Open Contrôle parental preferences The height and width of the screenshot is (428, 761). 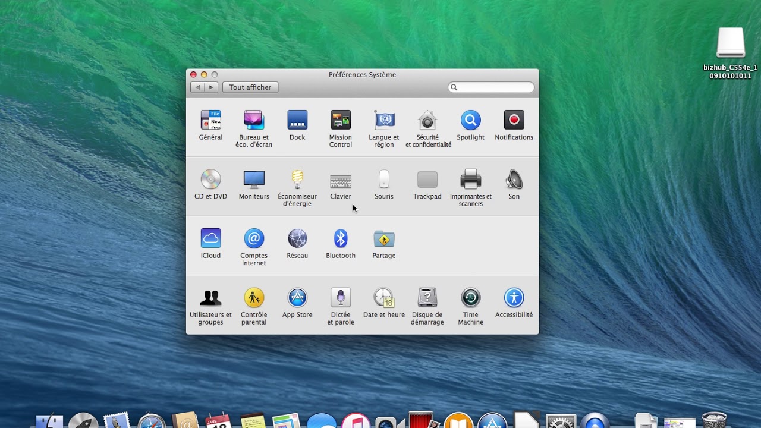click(x=254, y=306)
